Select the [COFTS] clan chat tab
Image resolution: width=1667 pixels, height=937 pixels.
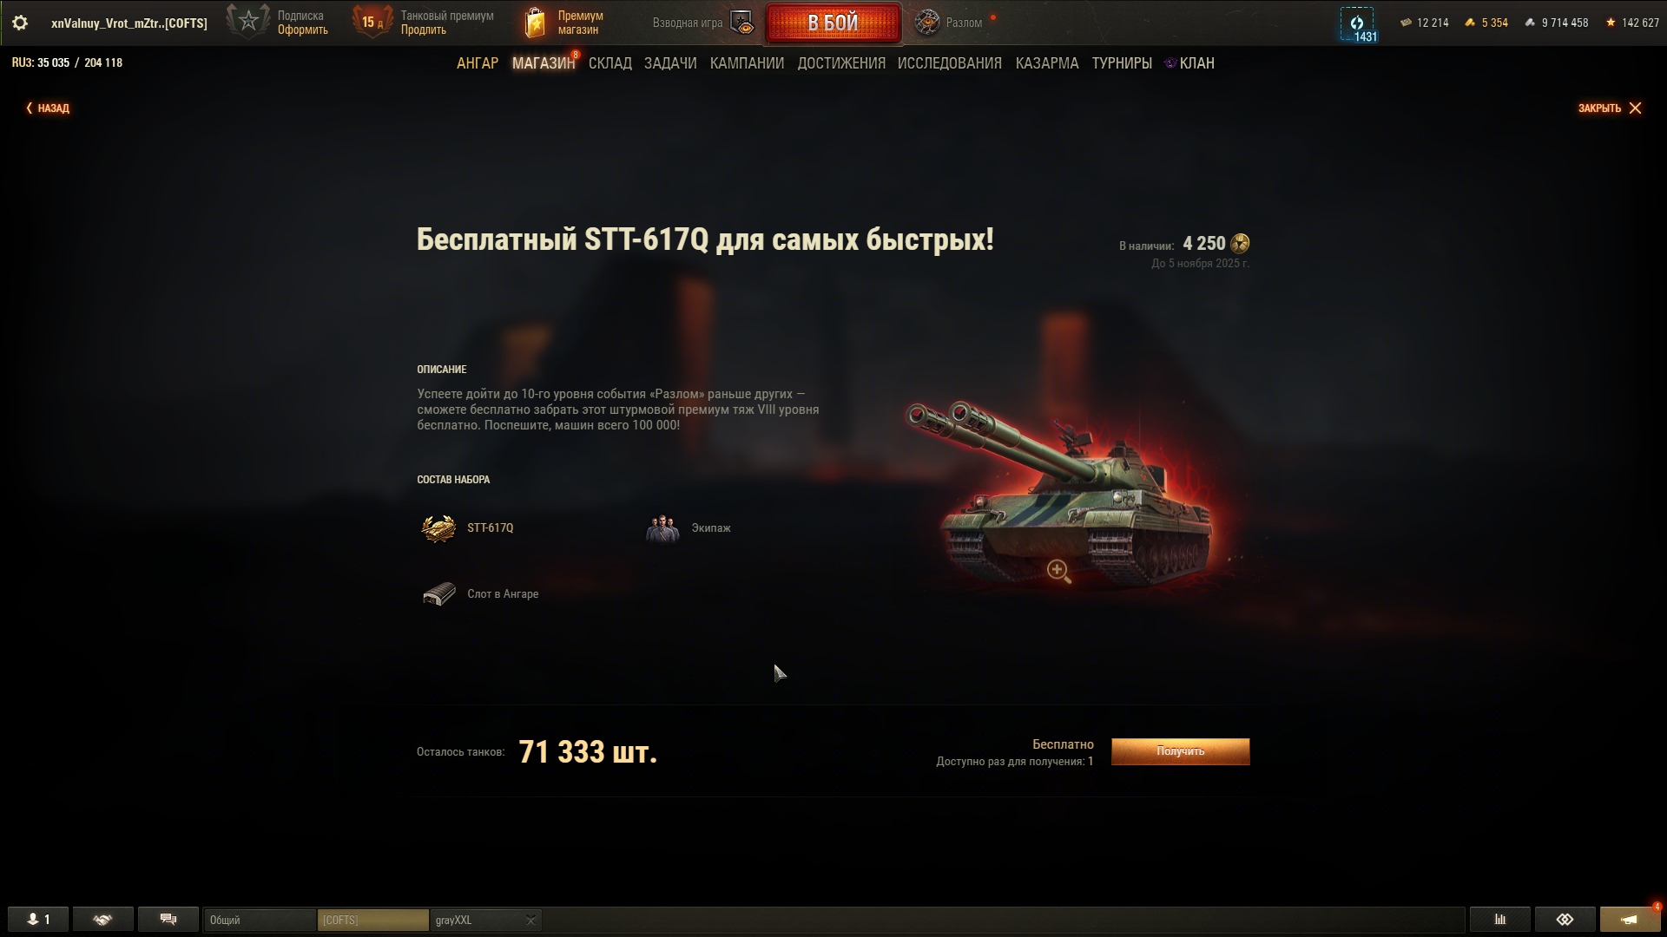click(373, 920)
